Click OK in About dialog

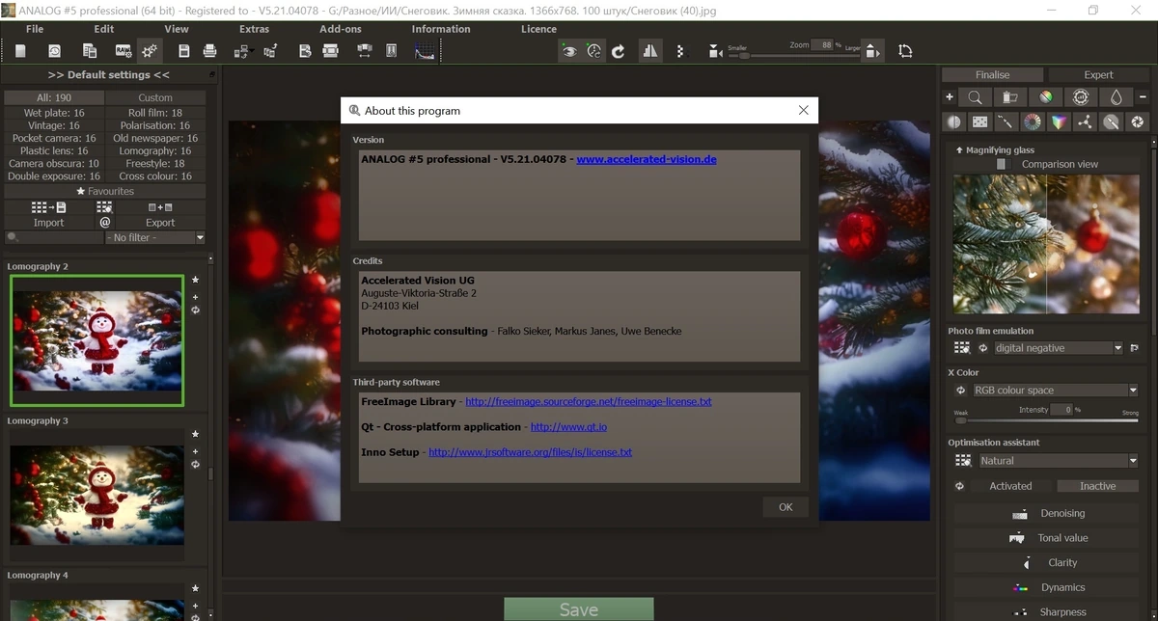click(786, 507)
